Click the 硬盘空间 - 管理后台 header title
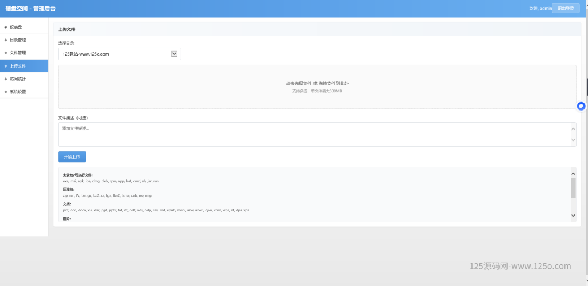The height and width of the screenshot is (286, 588). click(x=30, y=9)
